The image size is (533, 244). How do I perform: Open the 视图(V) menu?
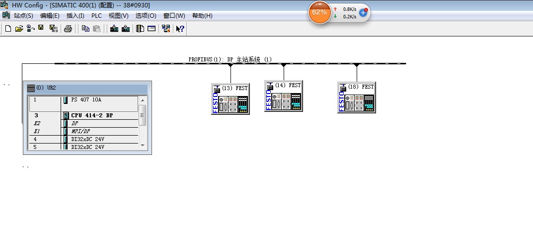click(119, 15)
